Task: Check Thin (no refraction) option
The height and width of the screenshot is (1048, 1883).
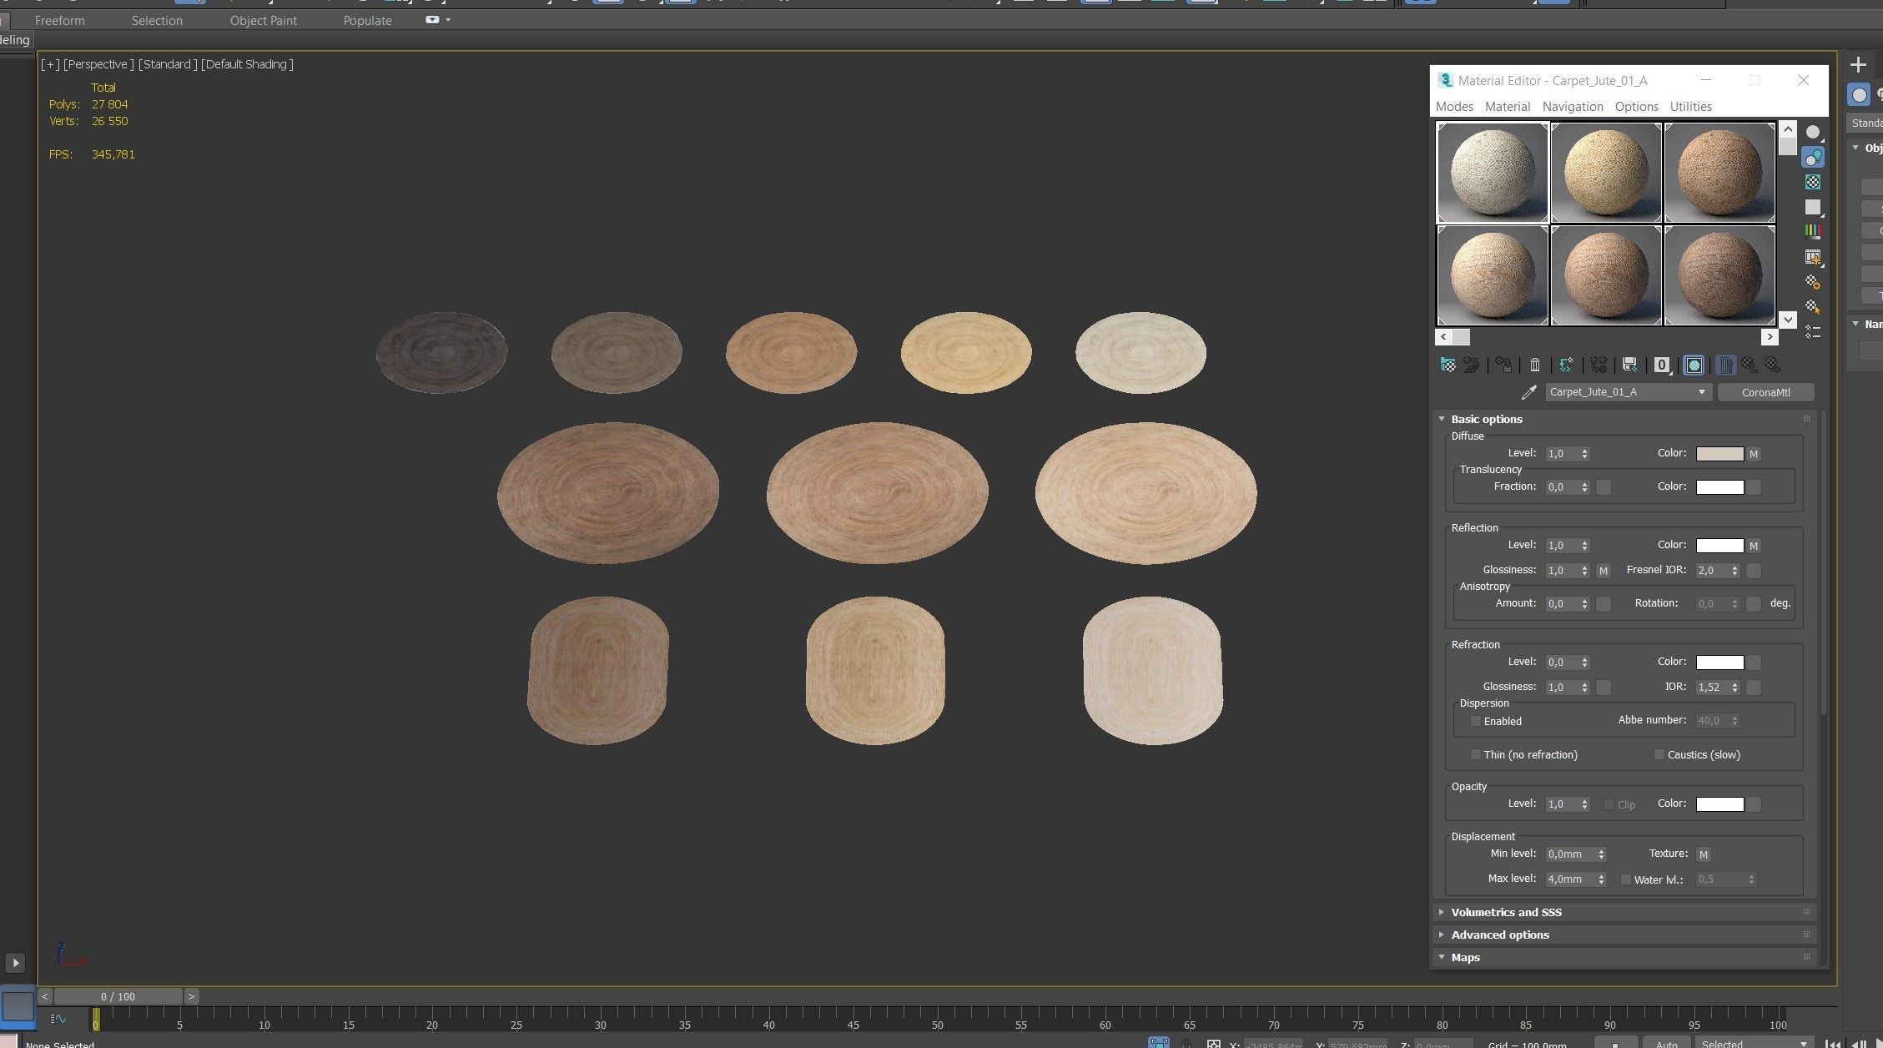Action: coord(1475,754)
